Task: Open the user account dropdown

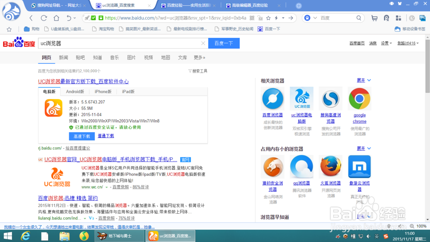Action: coord(408,43)
